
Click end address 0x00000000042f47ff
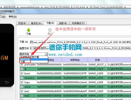[x=75, y=78]
